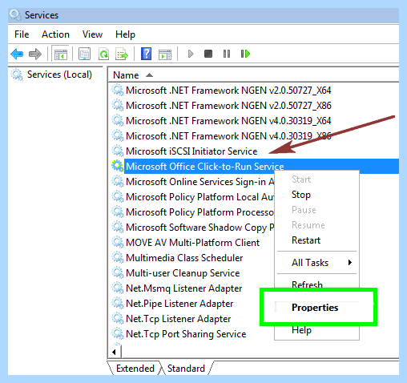Click gear icon of Microsoft iSCSI Initiator Service
Image resolution: width=407 pixels, height=383 pixels.
[x=118, y=151]
